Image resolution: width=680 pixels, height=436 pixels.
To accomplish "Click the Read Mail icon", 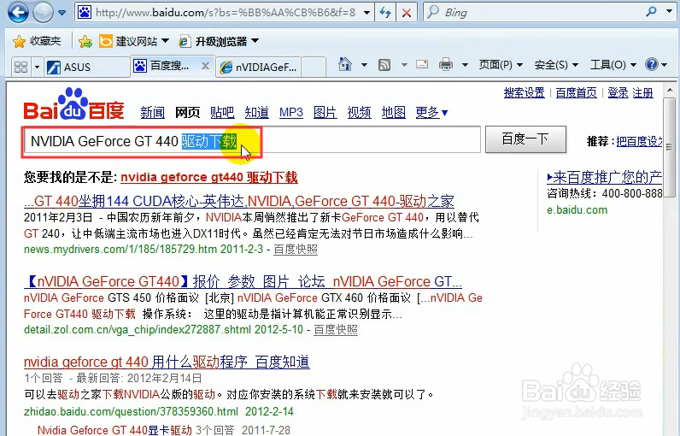I will pos(422,65).
